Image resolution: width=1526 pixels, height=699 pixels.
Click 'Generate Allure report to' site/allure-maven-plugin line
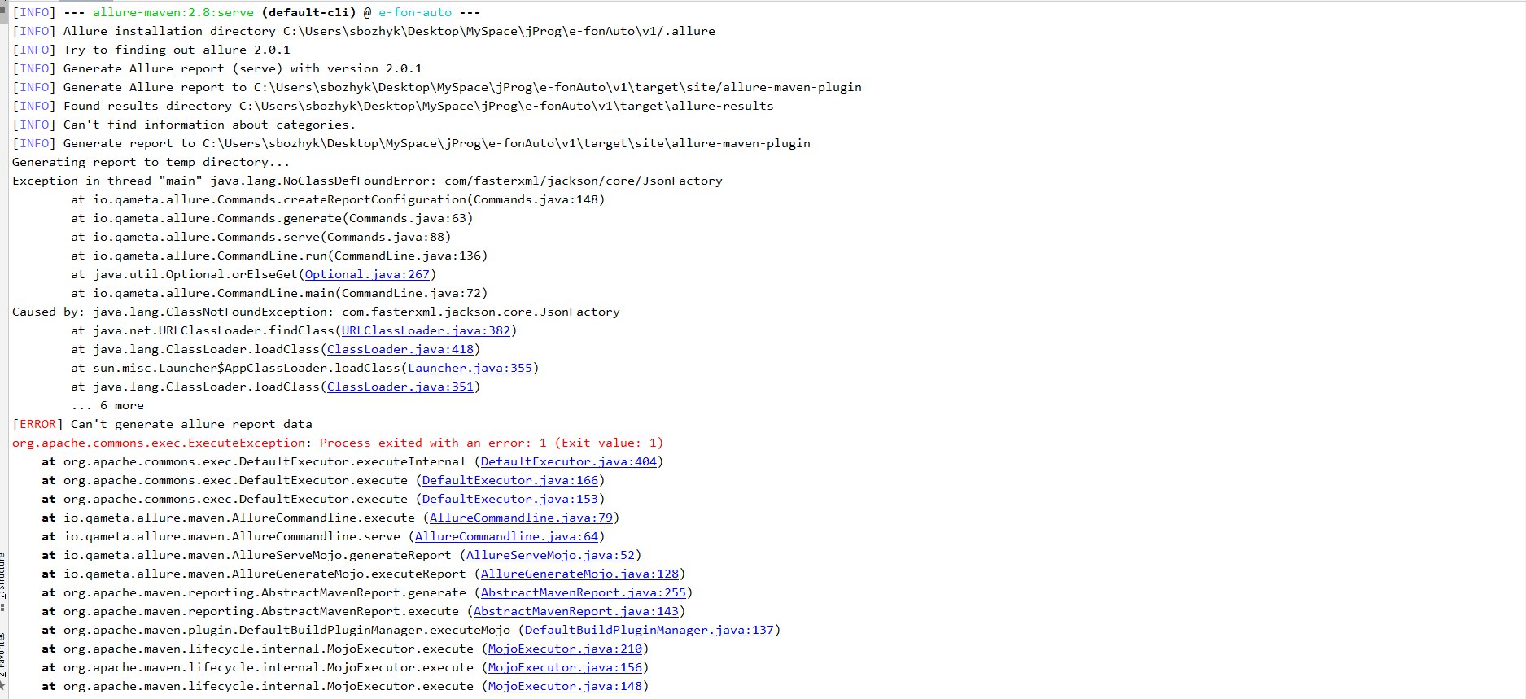(x=437, y=87)
